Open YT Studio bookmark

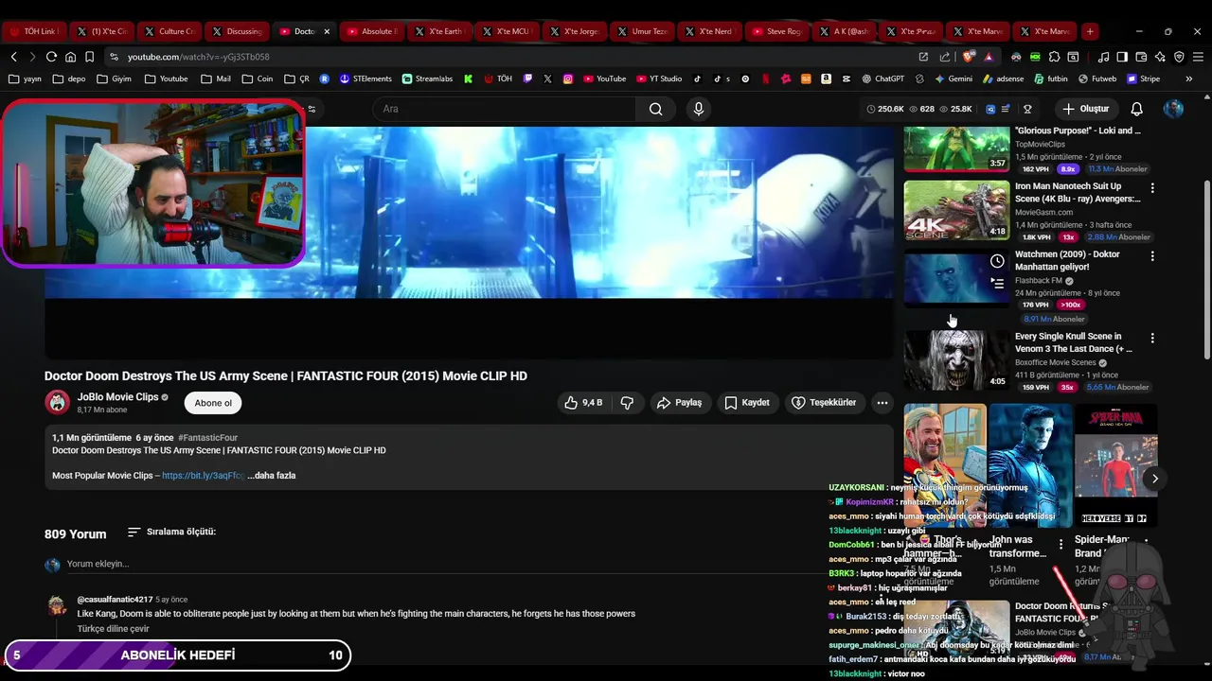tap(658, 79)
